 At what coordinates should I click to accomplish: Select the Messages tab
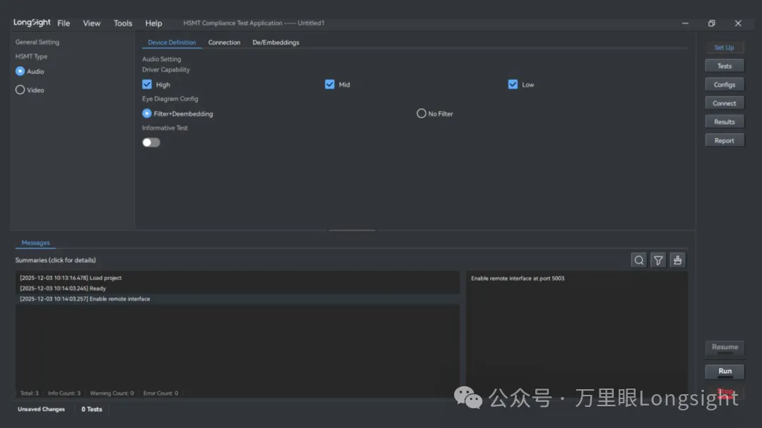point(35,243)
